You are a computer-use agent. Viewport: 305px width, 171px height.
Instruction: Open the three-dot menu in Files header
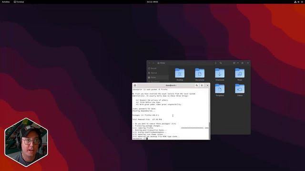(x=215, y=63)
